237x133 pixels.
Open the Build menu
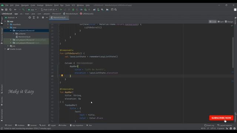(56, 5)
